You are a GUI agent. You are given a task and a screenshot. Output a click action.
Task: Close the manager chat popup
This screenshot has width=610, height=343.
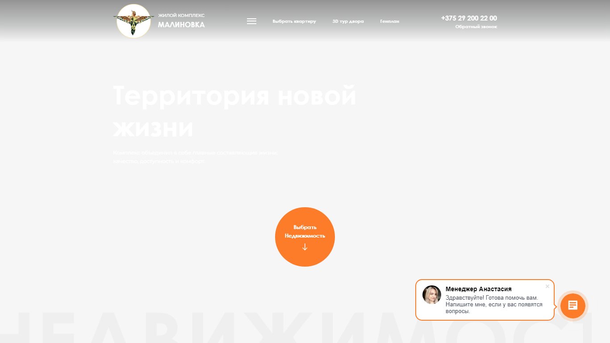coord(547,286)
